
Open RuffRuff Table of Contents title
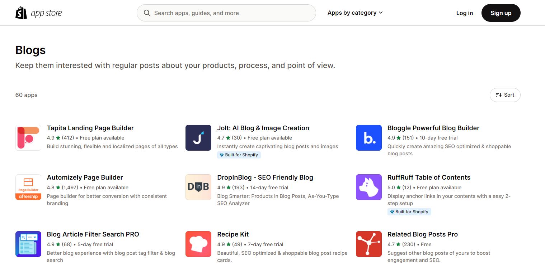click(x=429, y=177)
